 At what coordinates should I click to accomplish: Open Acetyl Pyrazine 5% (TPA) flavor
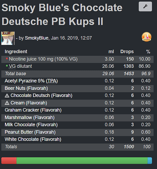pyautogui.click(x=31, y=81)
